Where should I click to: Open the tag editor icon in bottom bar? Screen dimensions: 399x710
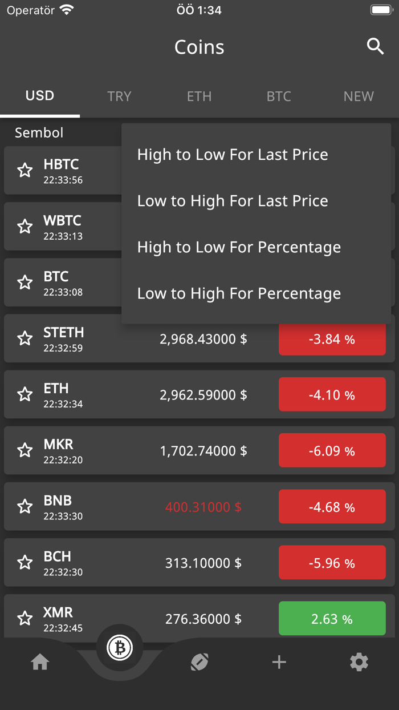[x=199, y=662]
